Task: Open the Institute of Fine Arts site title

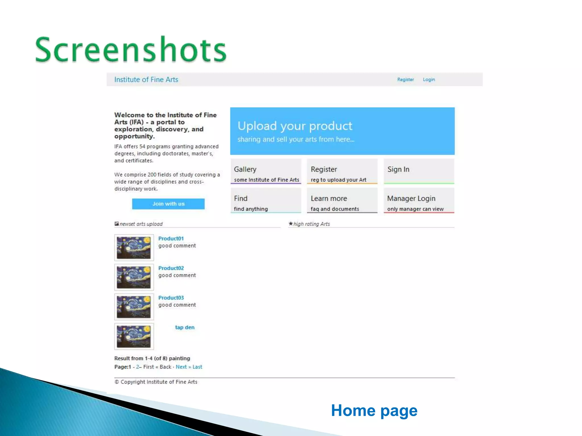Action: click(146, 79)
